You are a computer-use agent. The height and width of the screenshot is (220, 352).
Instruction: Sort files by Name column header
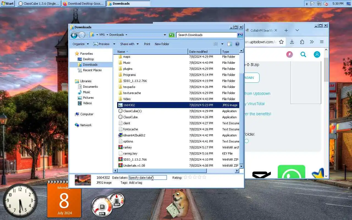click(x=151, y=52)
